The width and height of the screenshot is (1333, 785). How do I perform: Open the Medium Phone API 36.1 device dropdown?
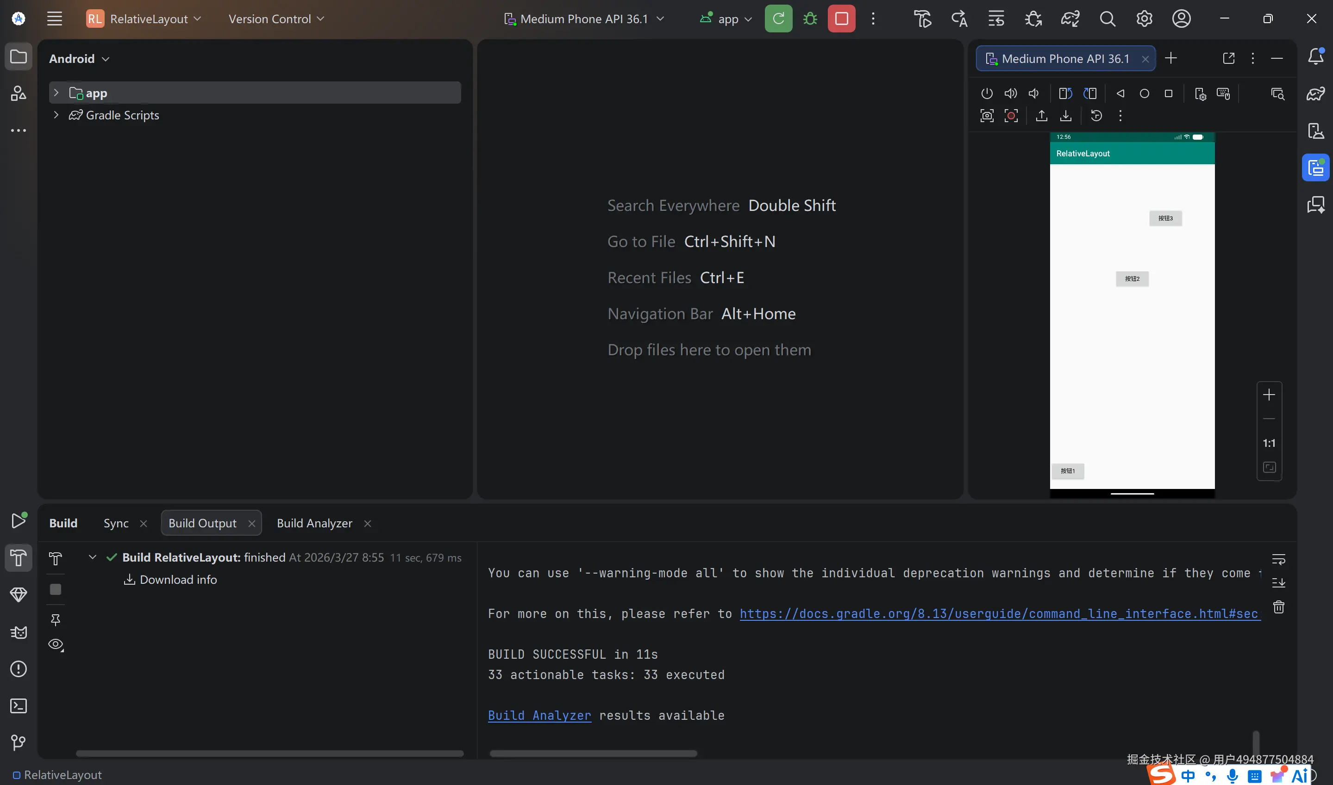[584, 19]
